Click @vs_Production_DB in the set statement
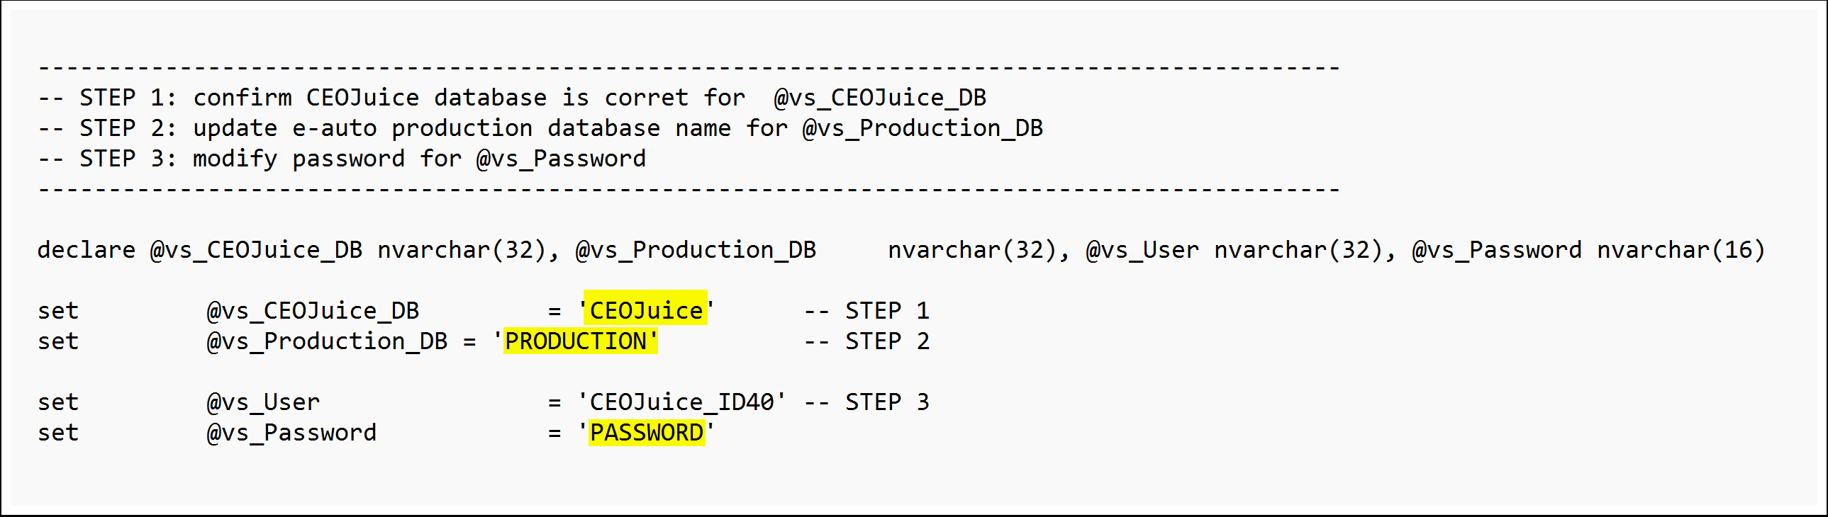This screenshot has height=517, width=1828. [x=327, y=341]
